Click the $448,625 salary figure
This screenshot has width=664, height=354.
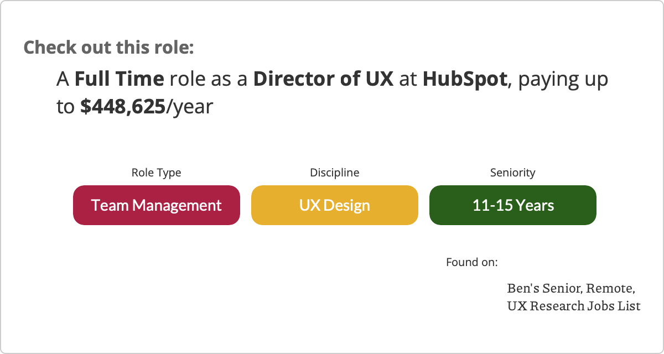pos(123,107)
